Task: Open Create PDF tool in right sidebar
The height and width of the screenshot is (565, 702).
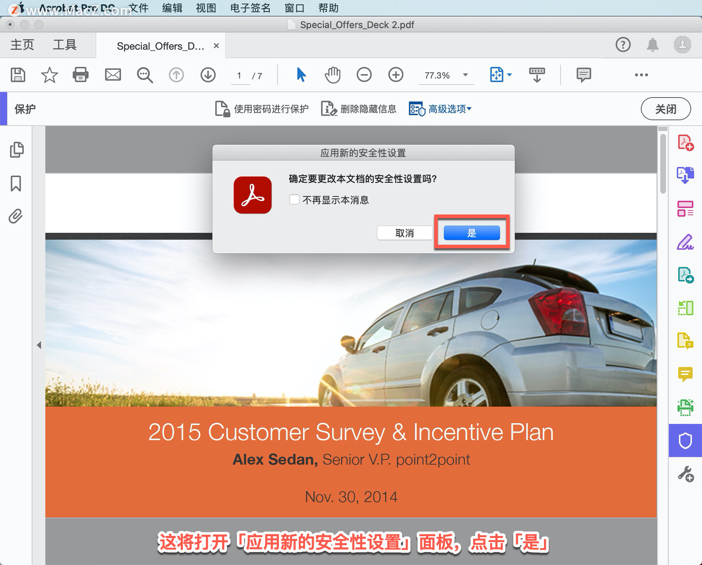Action: pyautogui.click(x=686, y=143)
